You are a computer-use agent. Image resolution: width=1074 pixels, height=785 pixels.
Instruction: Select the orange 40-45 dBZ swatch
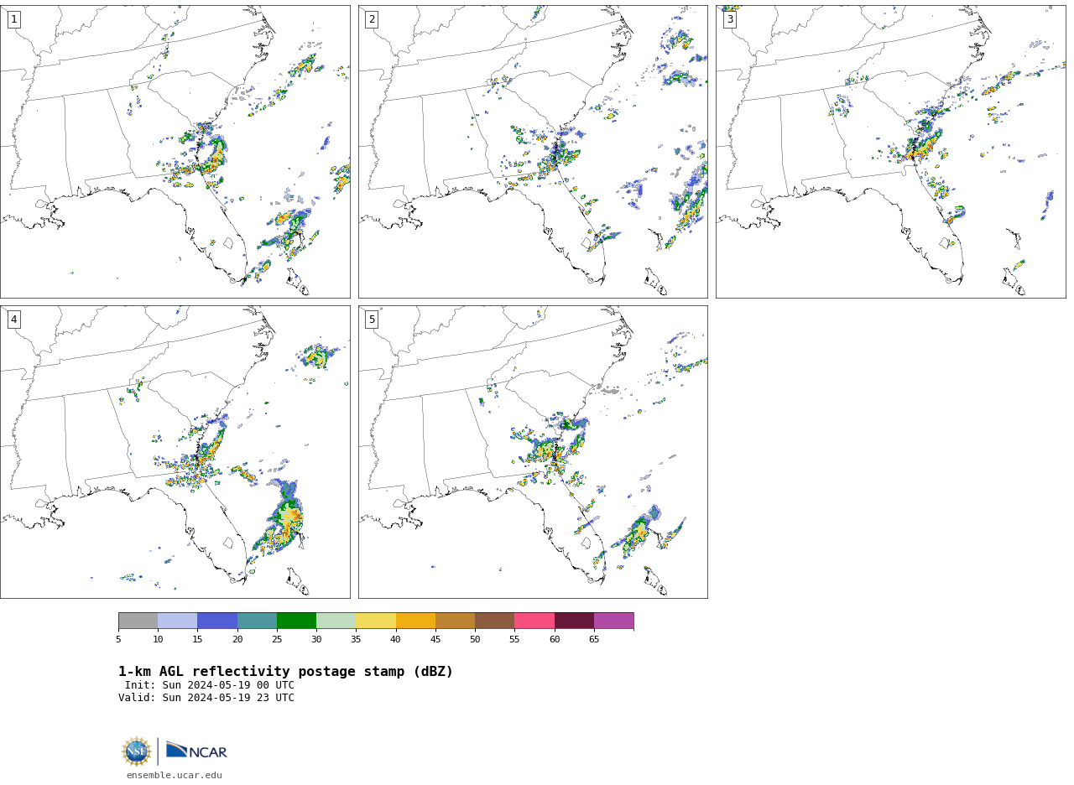415,621
